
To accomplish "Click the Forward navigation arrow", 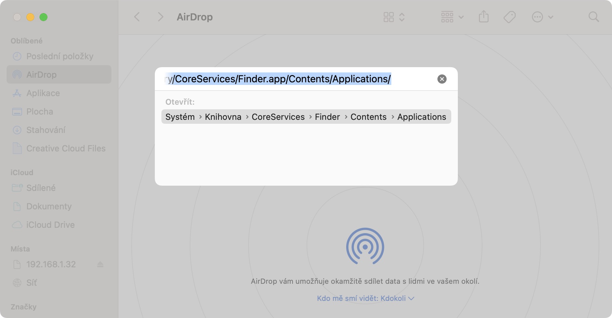I will pos(160,17).
